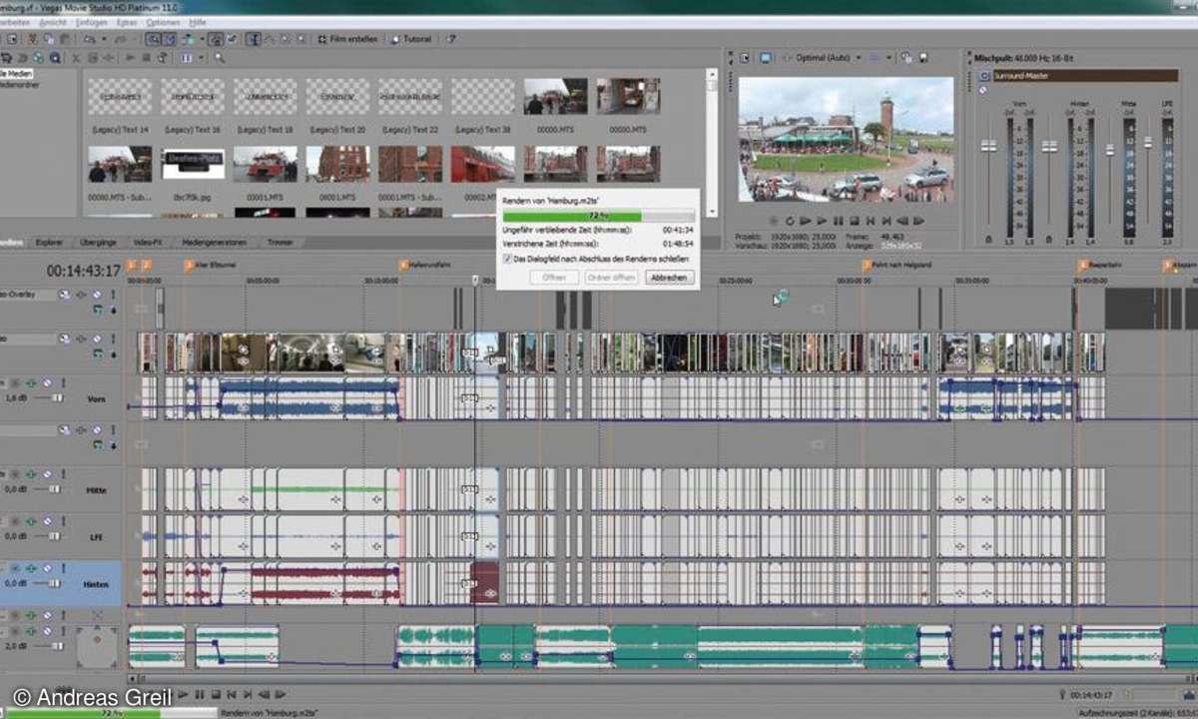Click the What's This help icon
The width and height of the screenshot is (1198, 719).
click(451, 39)
